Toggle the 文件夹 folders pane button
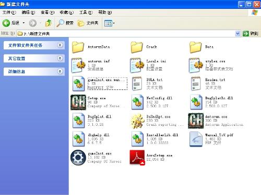The image size is (261, 195). (x=88, y=23)
